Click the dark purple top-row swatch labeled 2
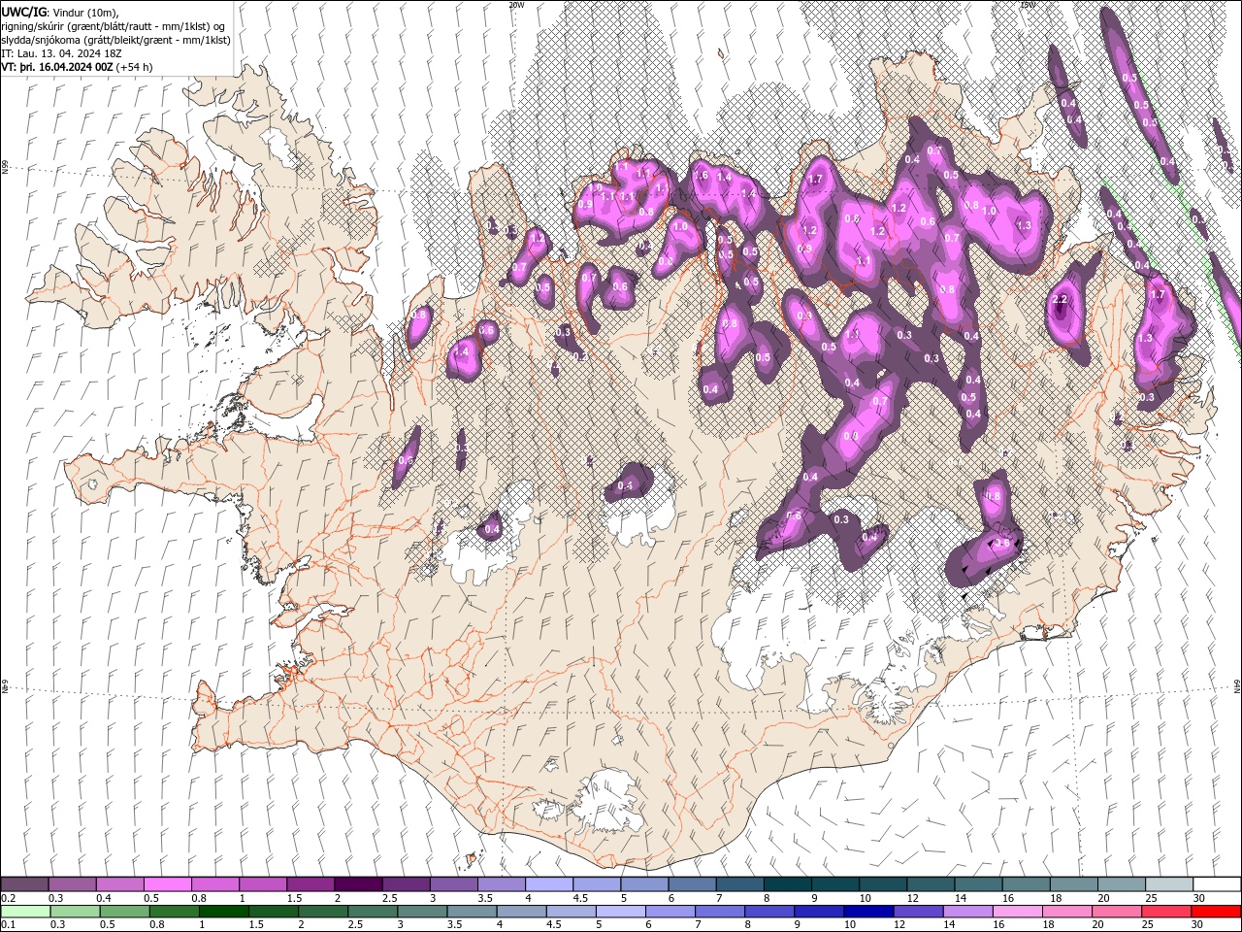This screenshot has height=932, width=1242. click(358, 884)
